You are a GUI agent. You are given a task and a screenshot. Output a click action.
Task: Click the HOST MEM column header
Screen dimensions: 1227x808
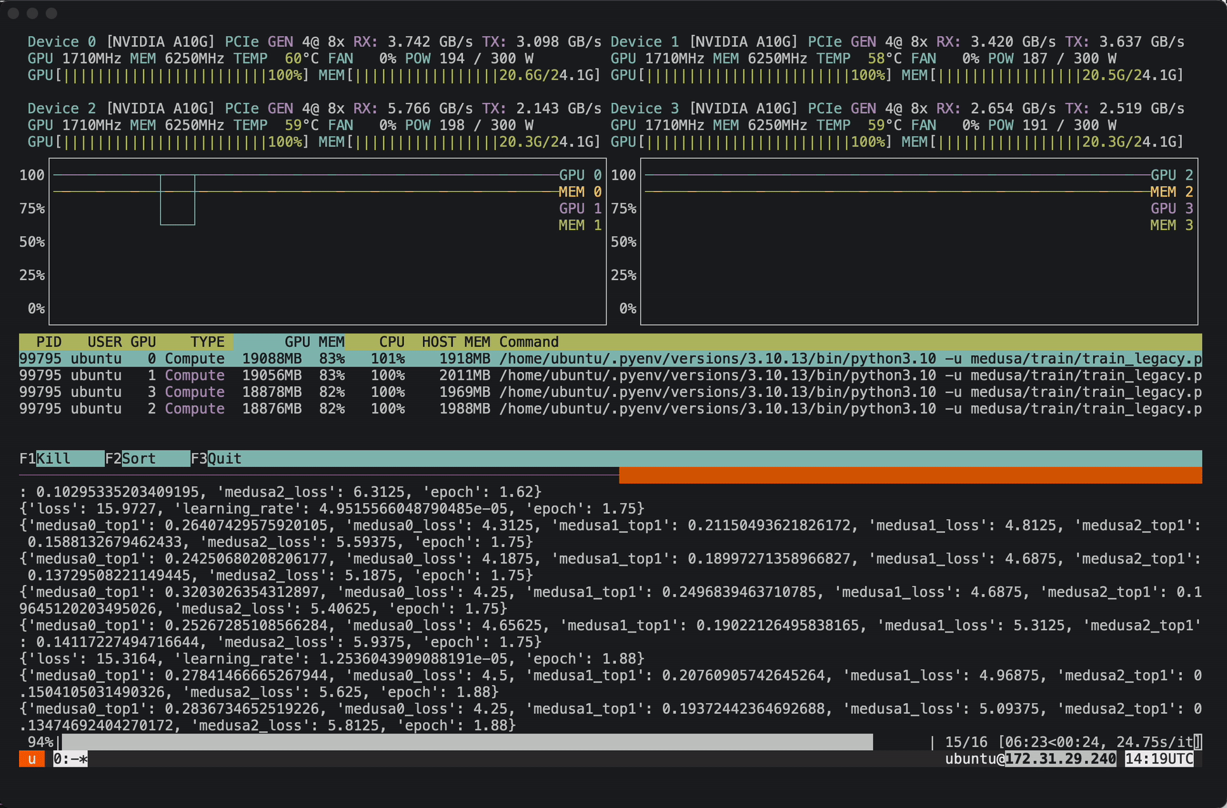pyautogui.click(x=455, y=342)
